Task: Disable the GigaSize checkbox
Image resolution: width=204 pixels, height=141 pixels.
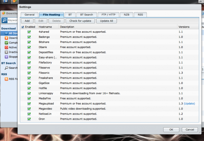Action: 29,83
